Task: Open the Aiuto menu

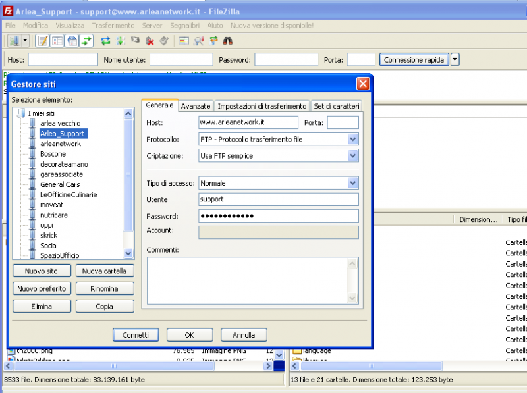Action: (x=215, y=26)
